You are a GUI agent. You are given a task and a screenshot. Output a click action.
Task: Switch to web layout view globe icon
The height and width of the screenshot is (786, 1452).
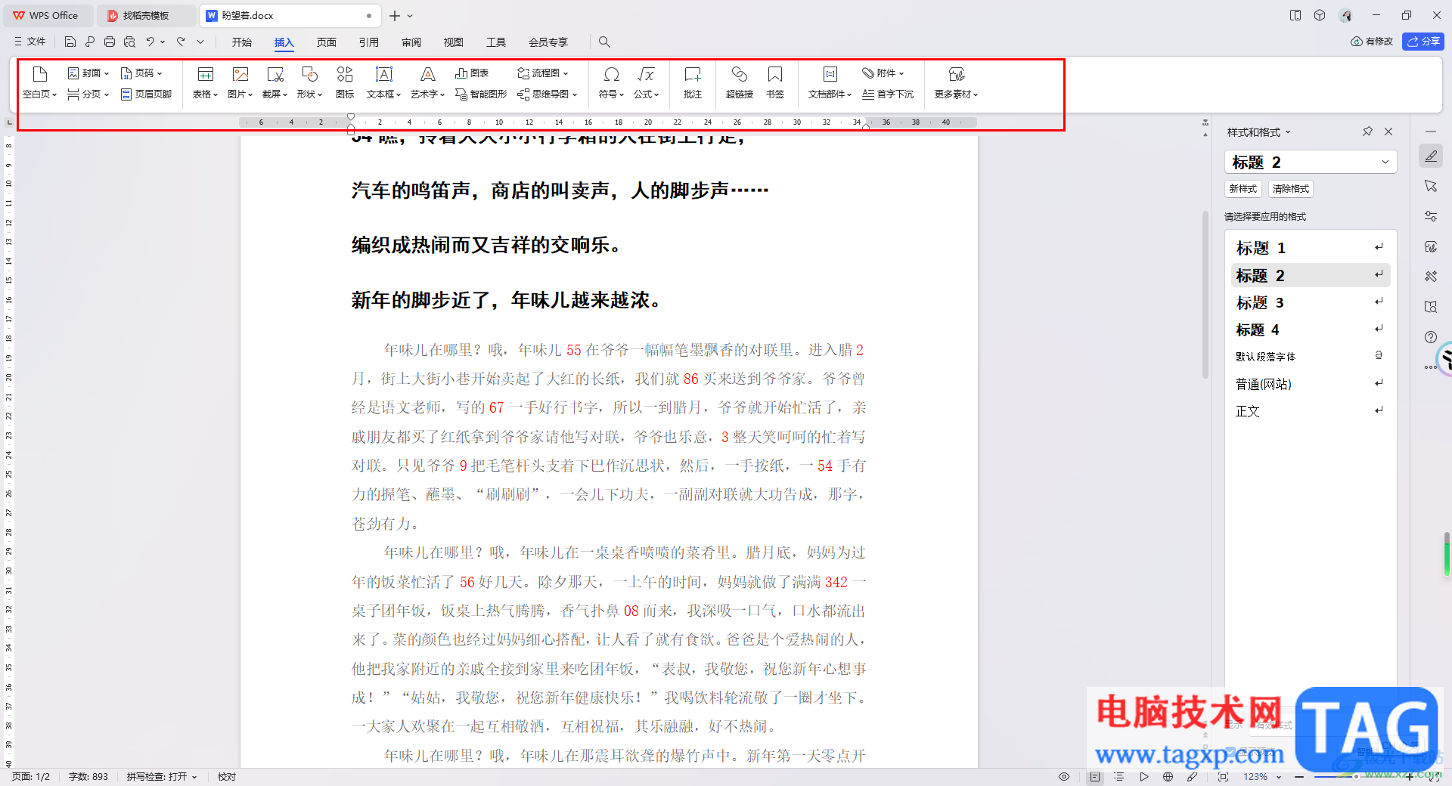tap(1168, 776)
